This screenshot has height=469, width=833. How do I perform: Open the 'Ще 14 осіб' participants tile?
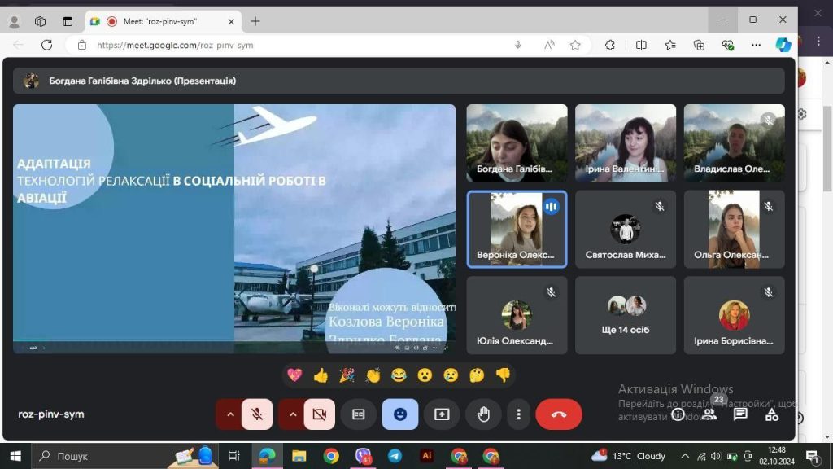(x=625, y=315)
